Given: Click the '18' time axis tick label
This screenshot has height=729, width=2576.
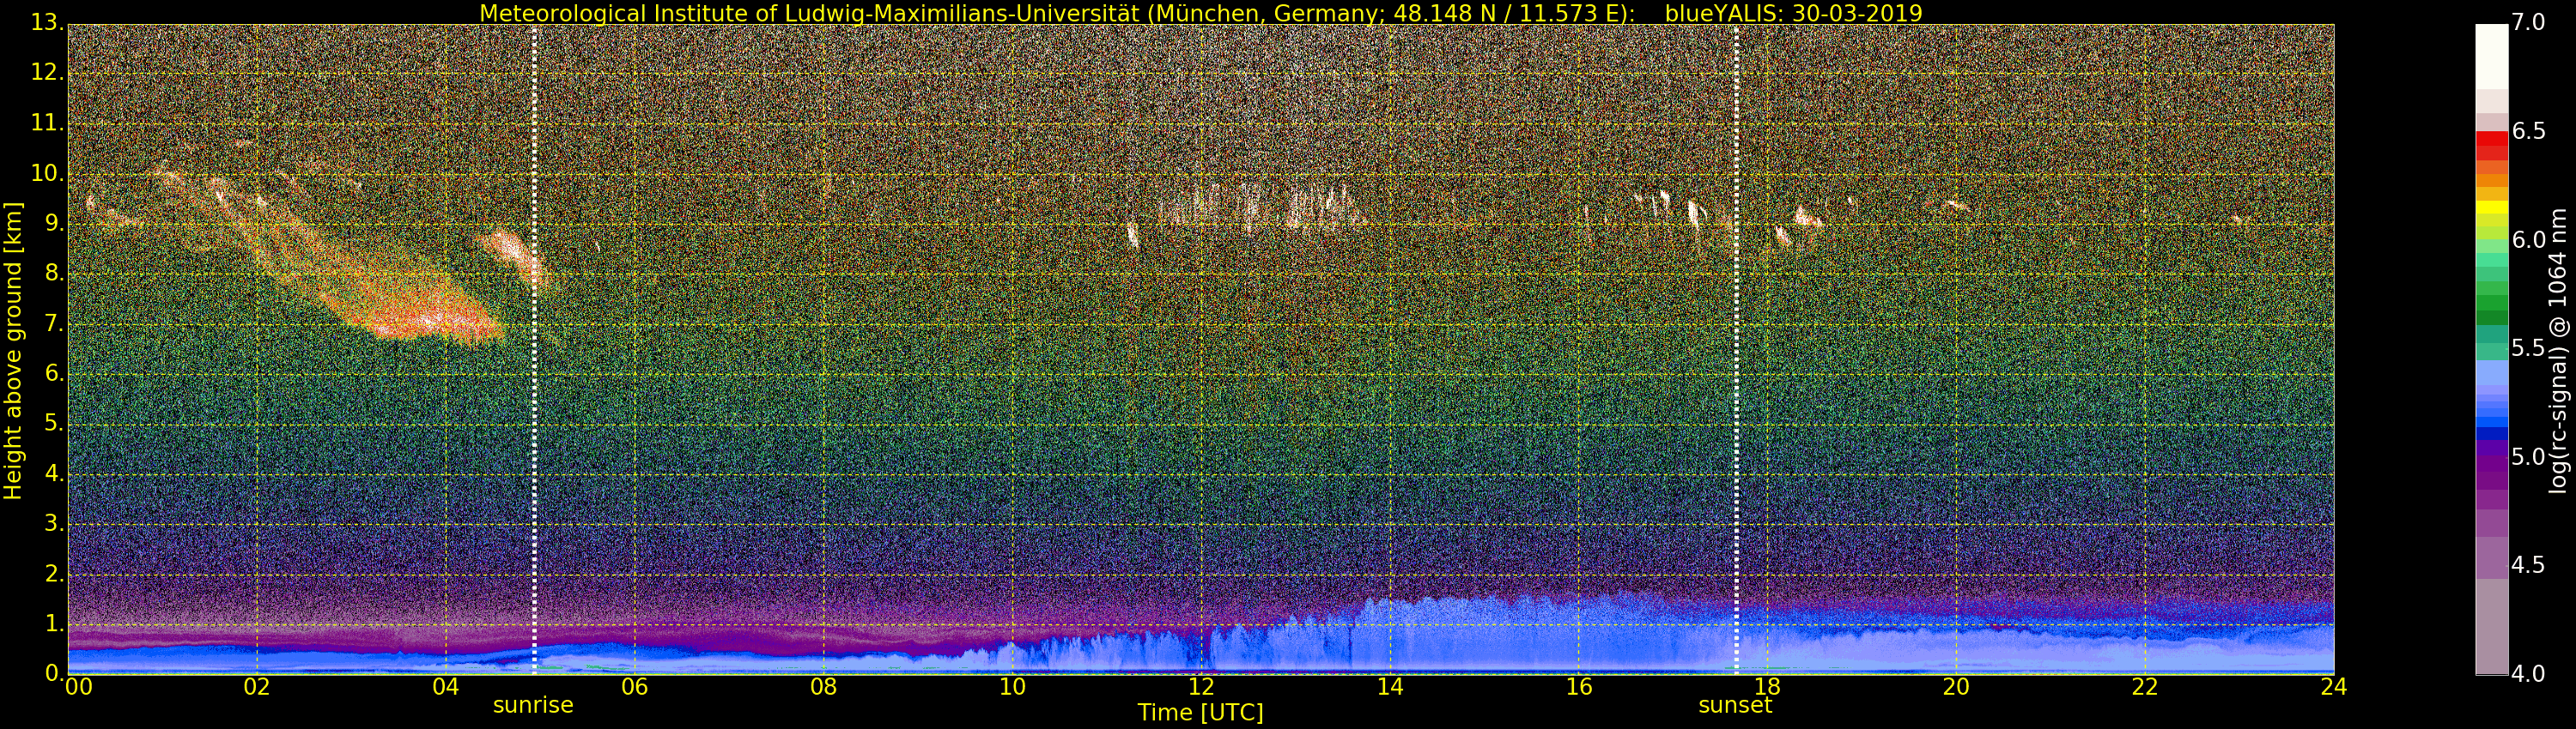Looking at the screenshot, I should click(1768, 686).
